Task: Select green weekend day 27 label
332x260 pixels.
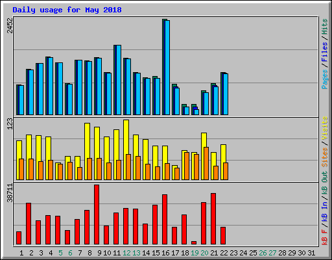Action: [272, 253]
